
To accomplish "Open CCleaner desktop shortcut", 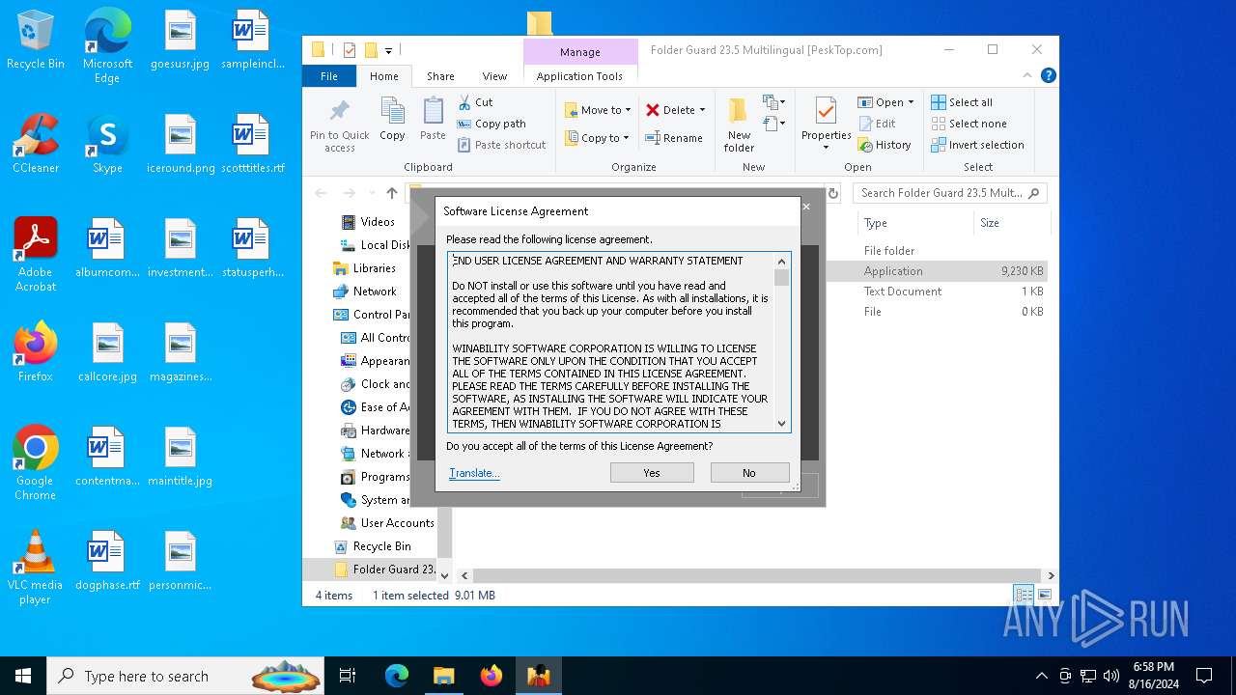I will click(36, 144).
